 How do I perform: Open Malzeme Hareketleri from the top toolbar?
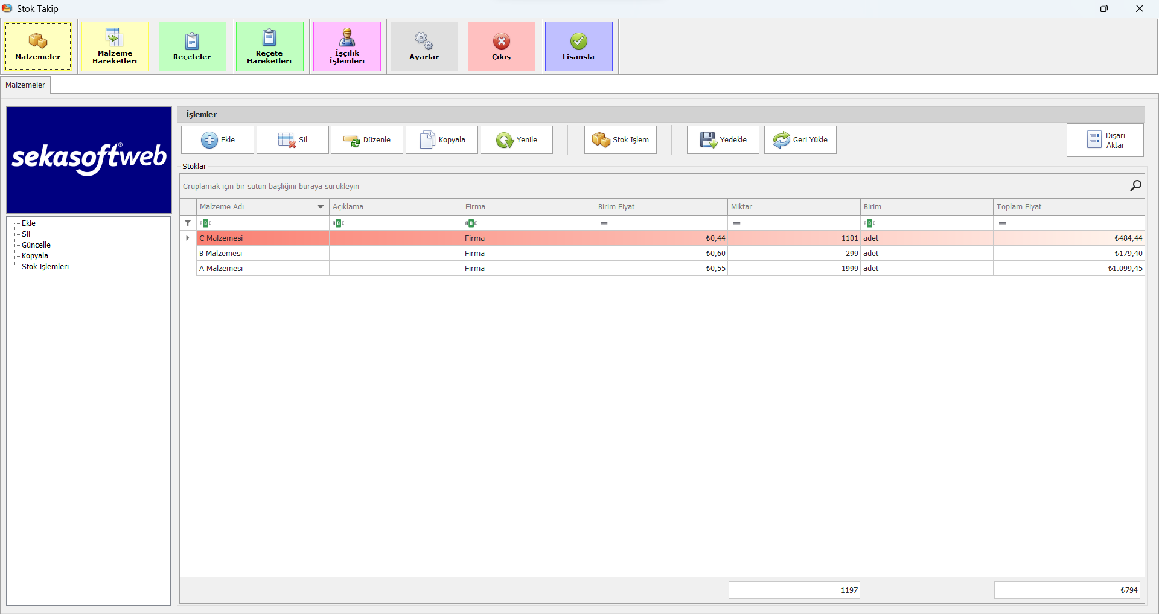click(x=115, y=46)
